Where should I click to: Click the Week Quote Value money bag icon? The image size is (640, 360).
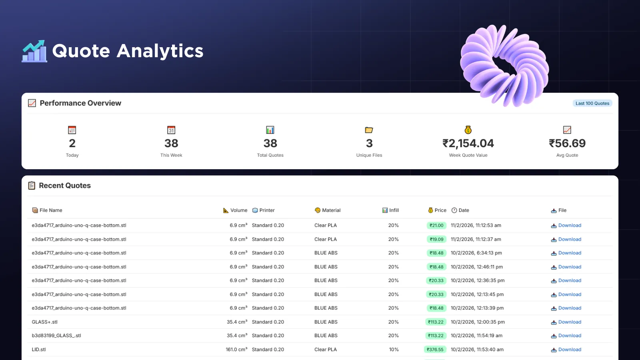(x=468, y=130)
